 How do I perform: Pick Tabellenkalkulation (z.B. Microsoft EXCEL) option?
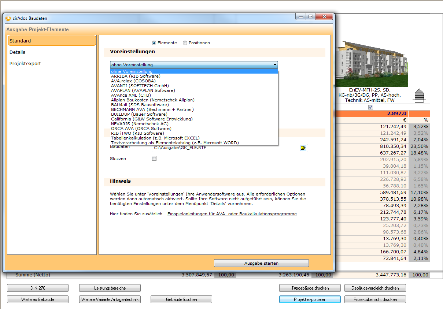pos(155,138)
